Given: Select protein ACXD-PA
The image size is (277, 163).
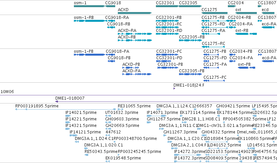Looking at the screenshot, I should point(137,74).
